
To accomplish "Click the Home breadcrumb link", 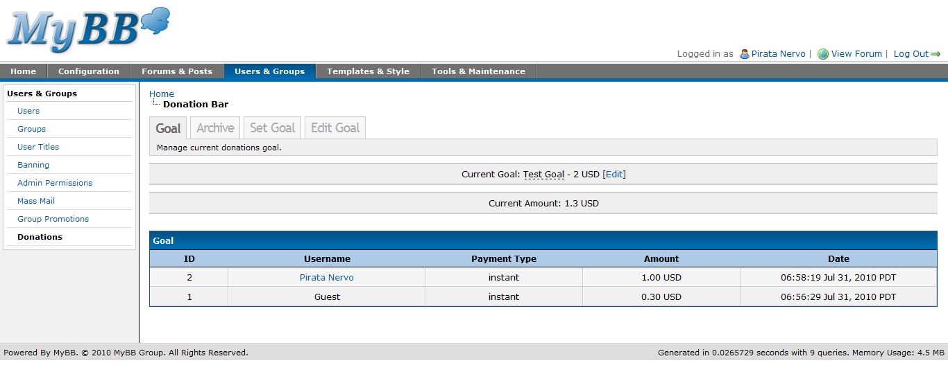I will click(162, 94).
